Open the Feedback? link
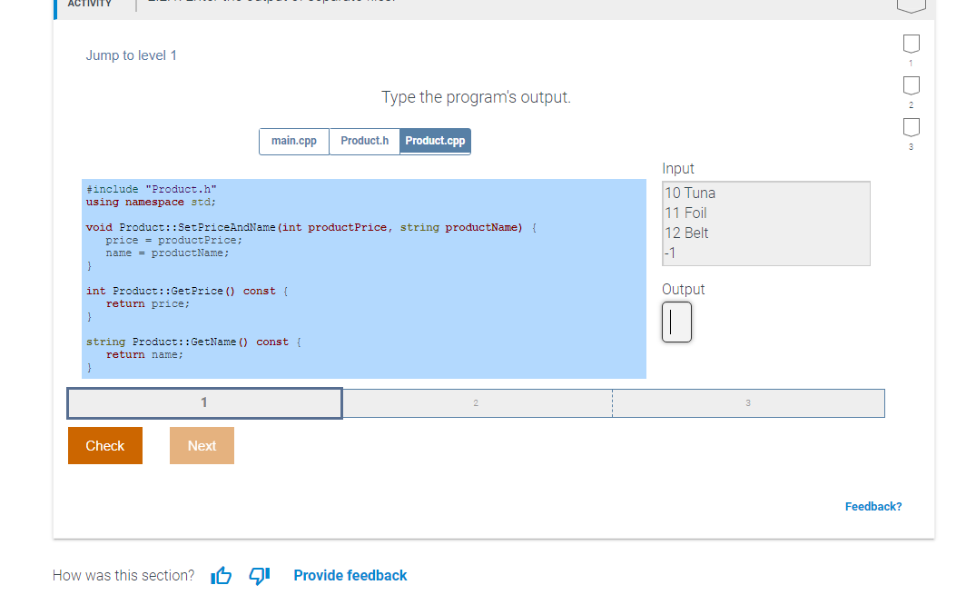This screenshot has width=976, height=595. click(872, 506)
